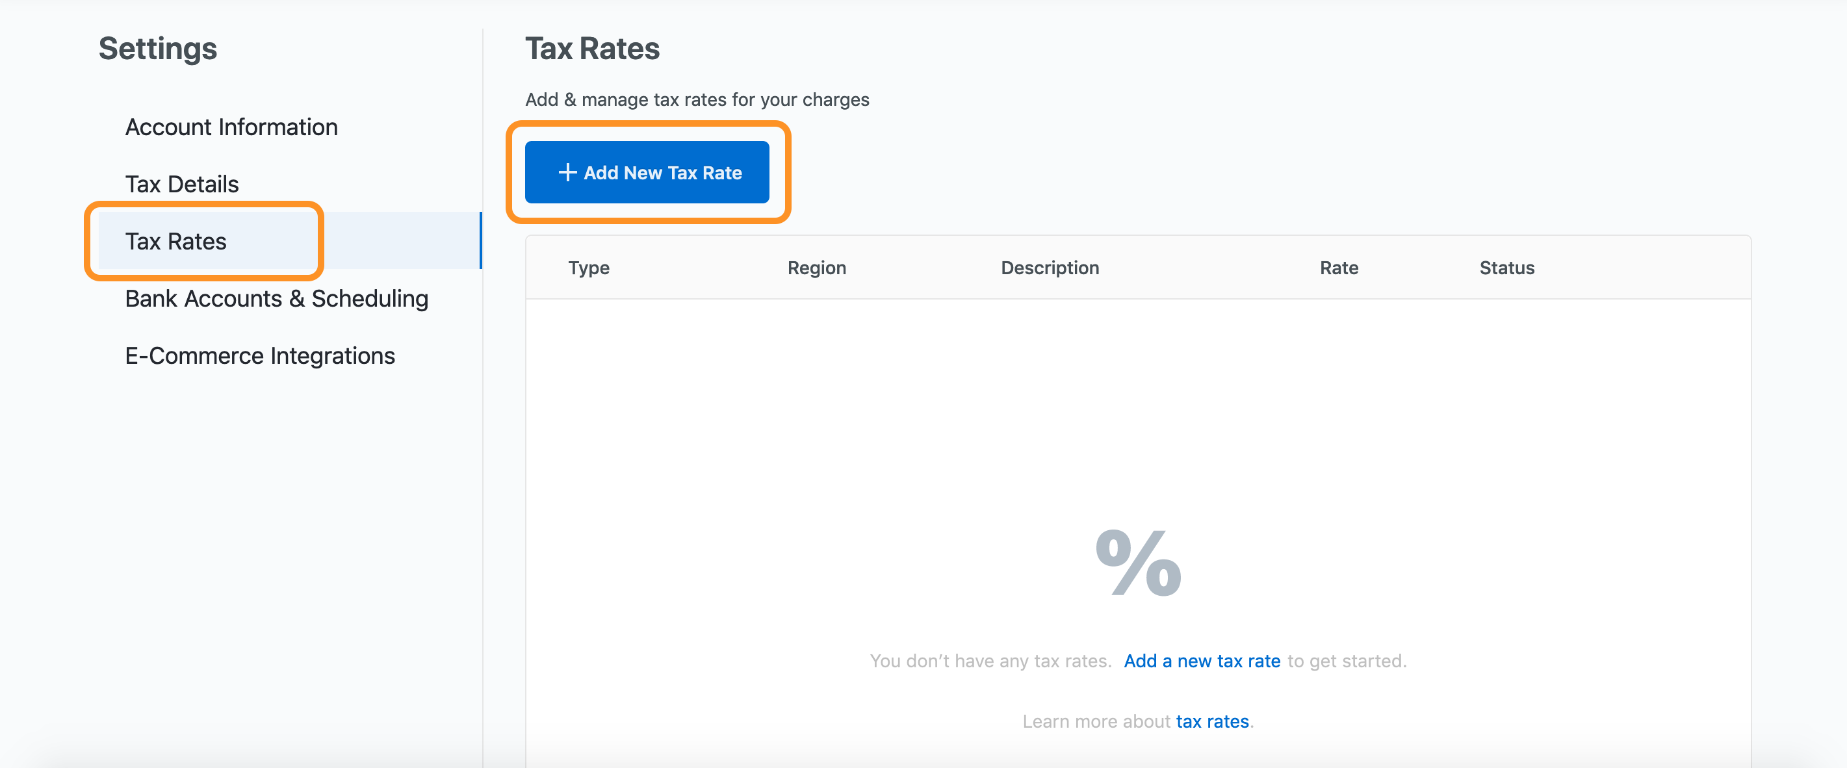Click the plus icon on Add New Tax Rate
Screen dimensions: 1847x768
[567, 173]
